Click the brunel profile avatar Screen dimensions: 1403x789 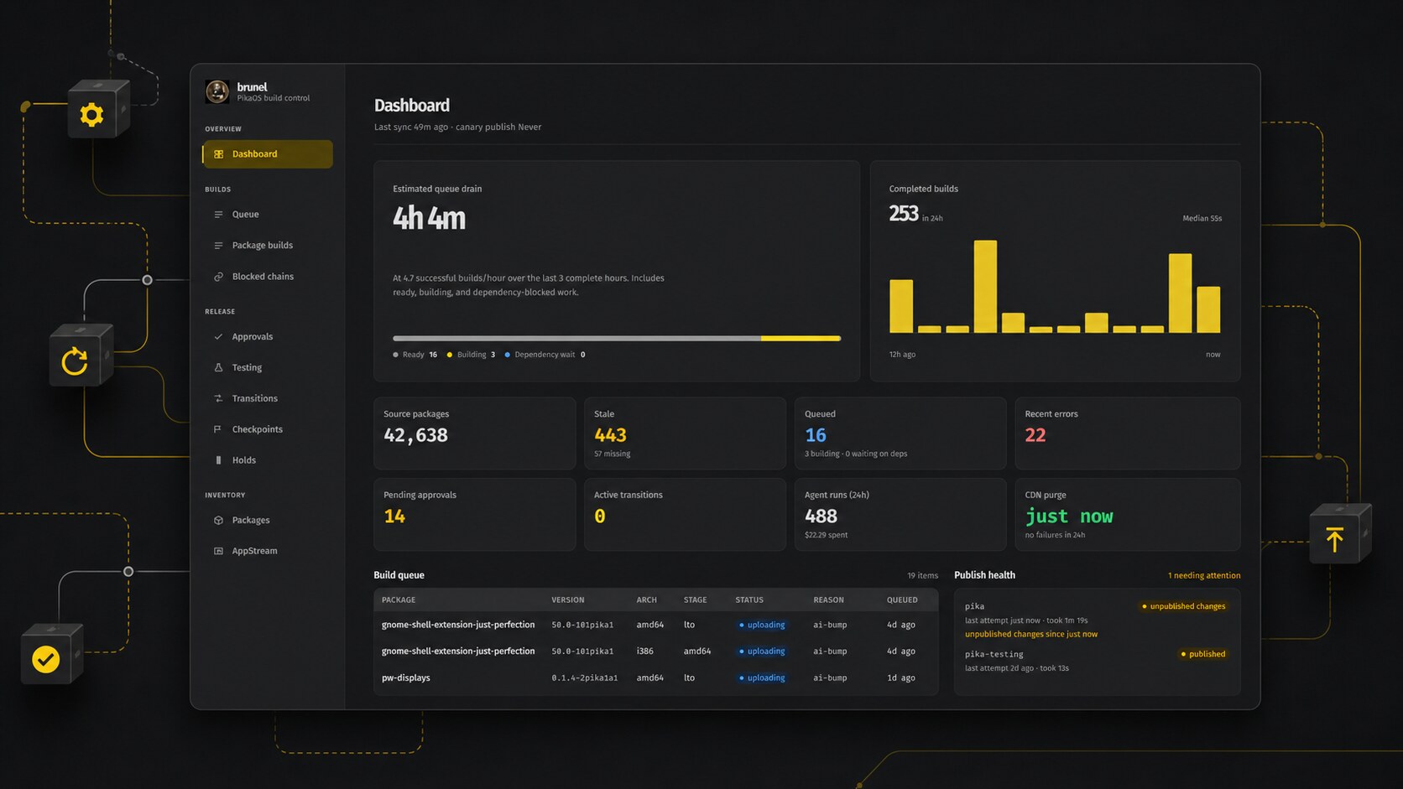point(217,91)
